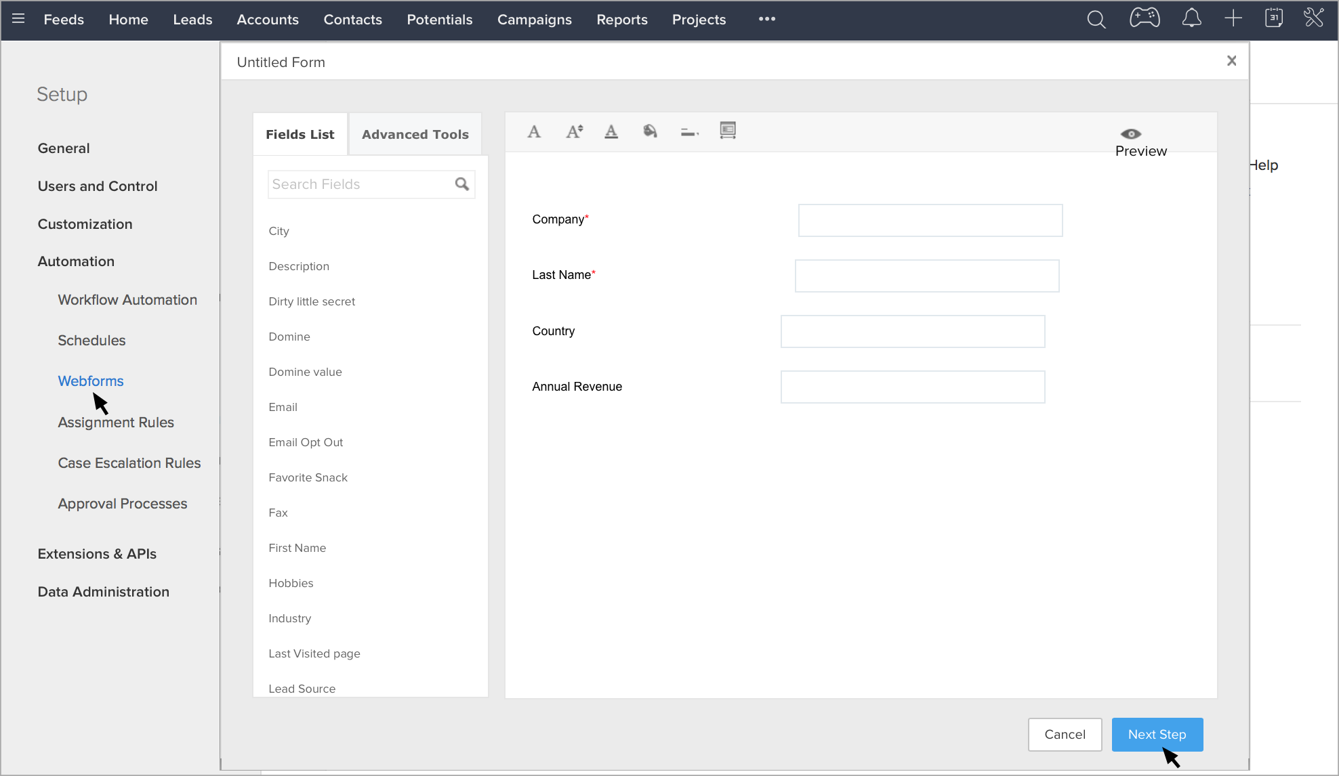Open the setup tools wrench icon
Image resolution: width=1339 pixels, height=776 pixels.
click(1313, 18)
